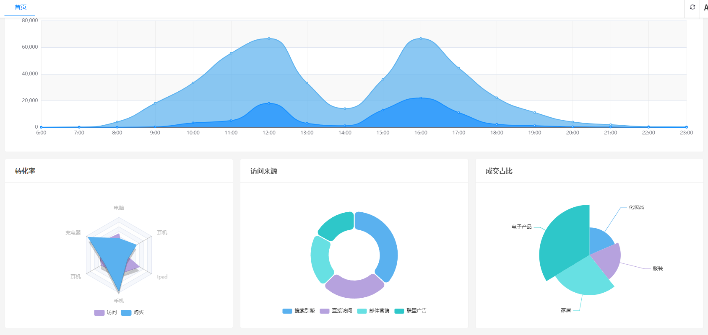
Task: Click the 16:00 x-axis label
Action: 421,133
